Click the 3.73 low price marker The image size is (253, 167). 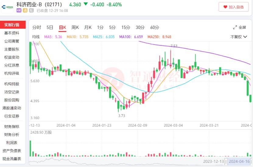click(x=122, y=116)
